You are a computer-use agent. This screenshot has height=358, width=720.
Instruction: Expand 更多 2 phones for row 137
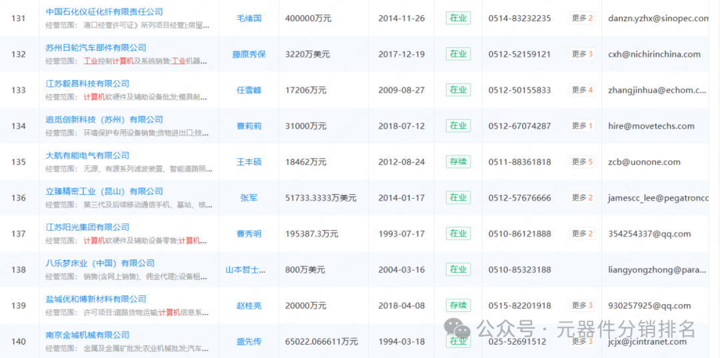(x=582, y=233)
